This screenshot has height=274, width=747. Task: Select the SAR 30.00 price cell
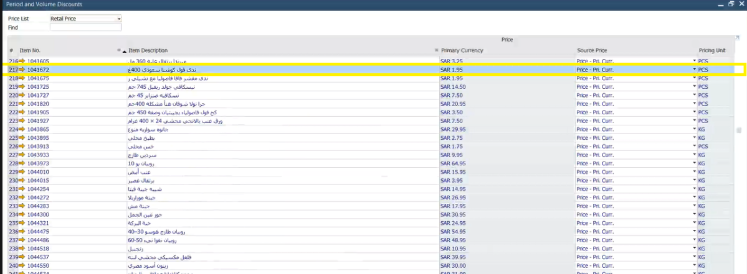point(507,267)
